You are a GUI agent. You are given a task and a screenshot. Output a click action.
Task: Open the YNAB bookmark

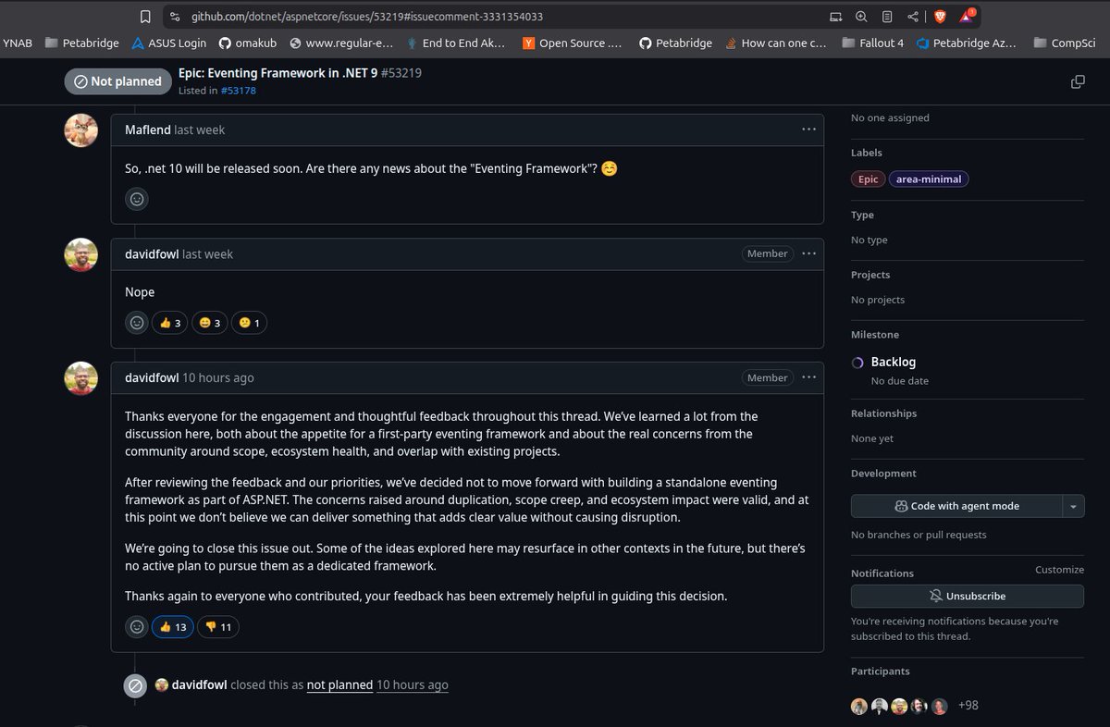pos(17,43)
